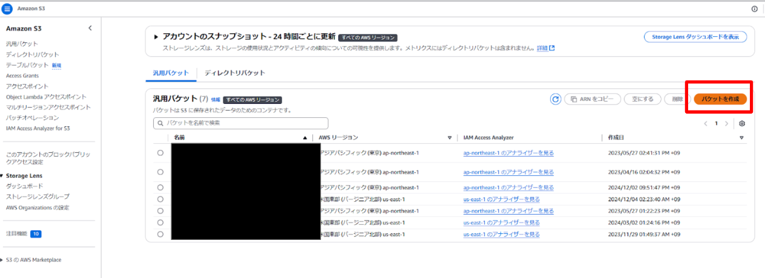Open このアカウントのブロックパブリックアクセス設定

(48, 158)
